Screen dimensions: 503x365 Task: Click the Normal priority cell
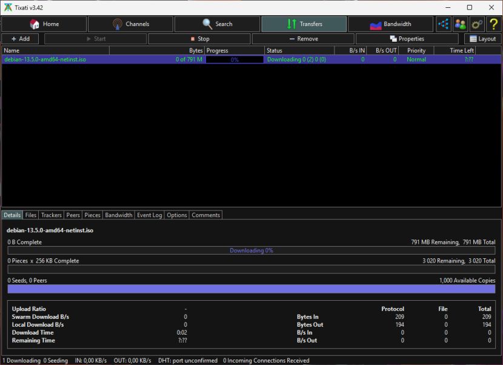[416, 59]
